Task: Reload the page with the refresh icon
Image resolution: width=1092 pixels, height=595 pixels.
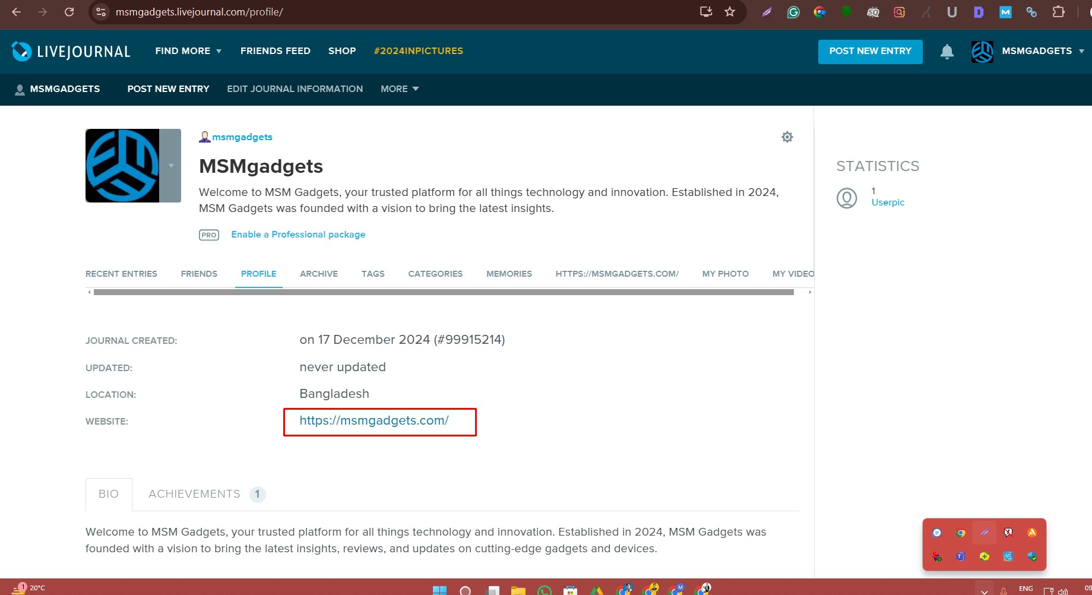Action: (x=69, y=12)
